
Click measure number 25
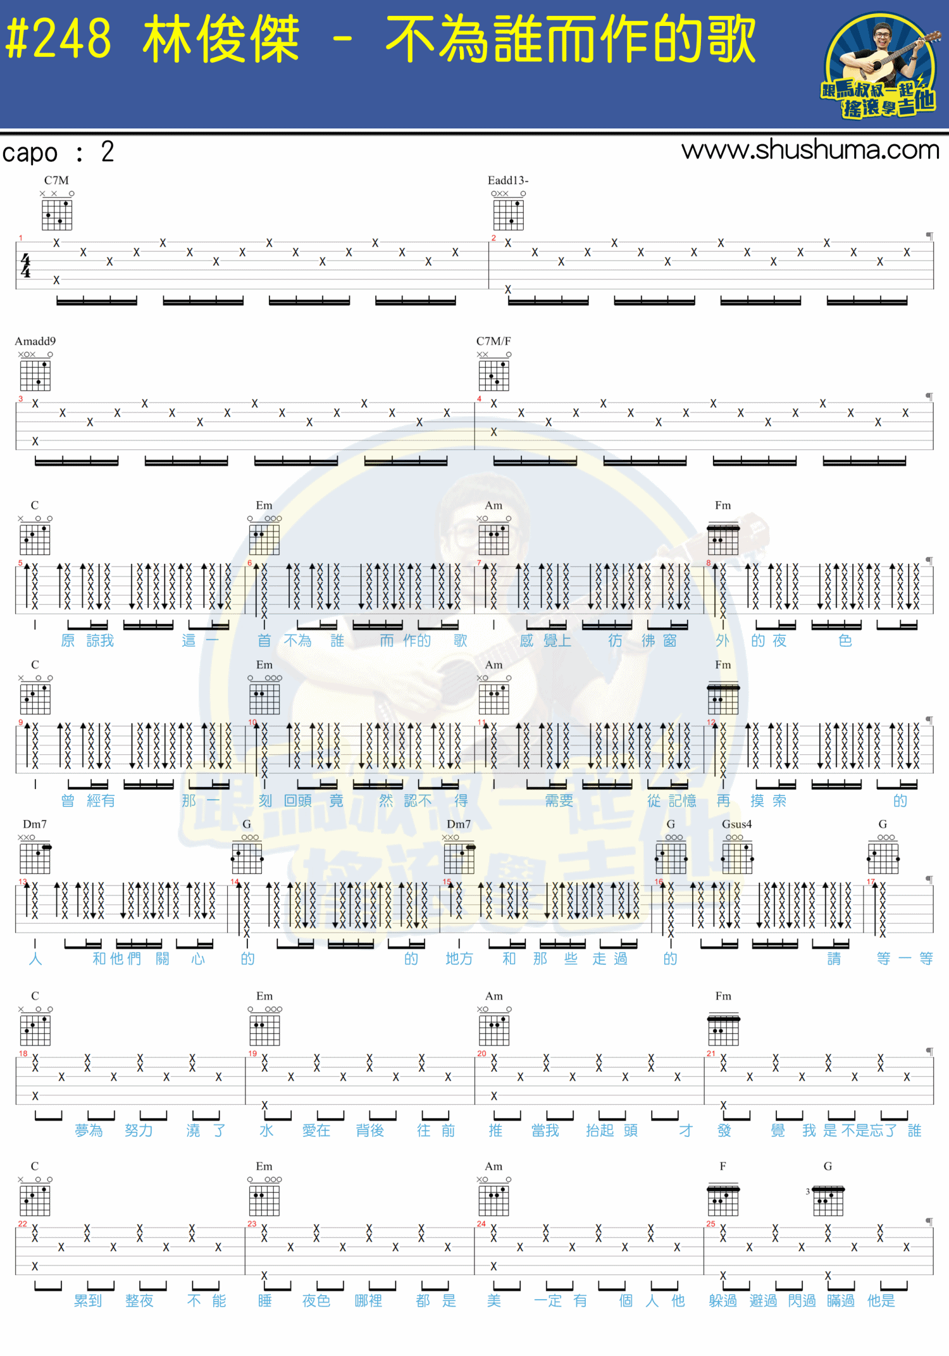(711, 1224)
